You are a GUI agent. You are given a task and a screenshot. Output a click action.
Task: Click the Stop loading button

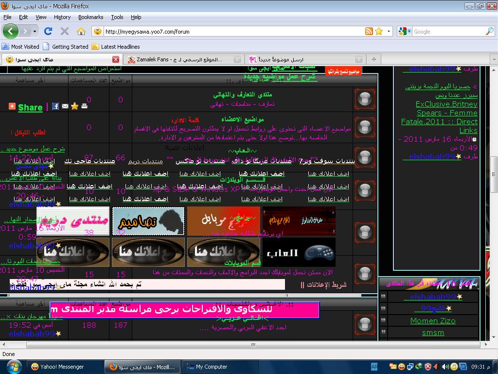coord(65,31)
